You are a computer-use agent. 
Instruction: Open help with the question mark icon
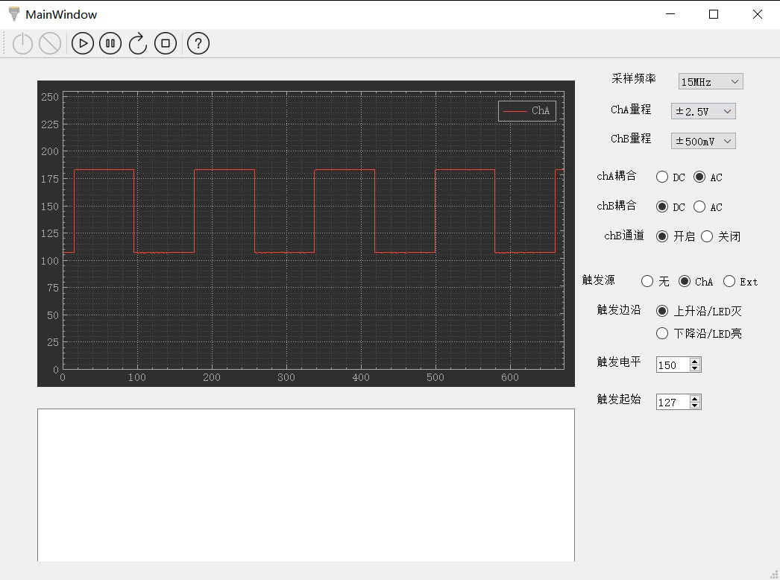198,43
